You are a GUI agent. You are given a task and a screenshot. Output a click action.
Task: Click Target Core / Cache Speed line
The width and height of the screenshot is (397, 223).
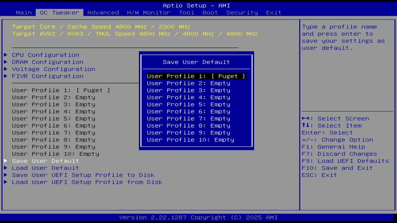pos(101,27)
